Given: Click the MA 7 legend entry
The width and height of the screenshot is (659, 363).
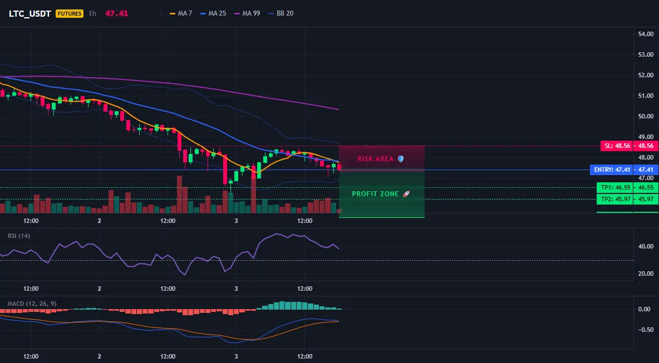Looking at the screenshot, I should click(x=181, y=13).
